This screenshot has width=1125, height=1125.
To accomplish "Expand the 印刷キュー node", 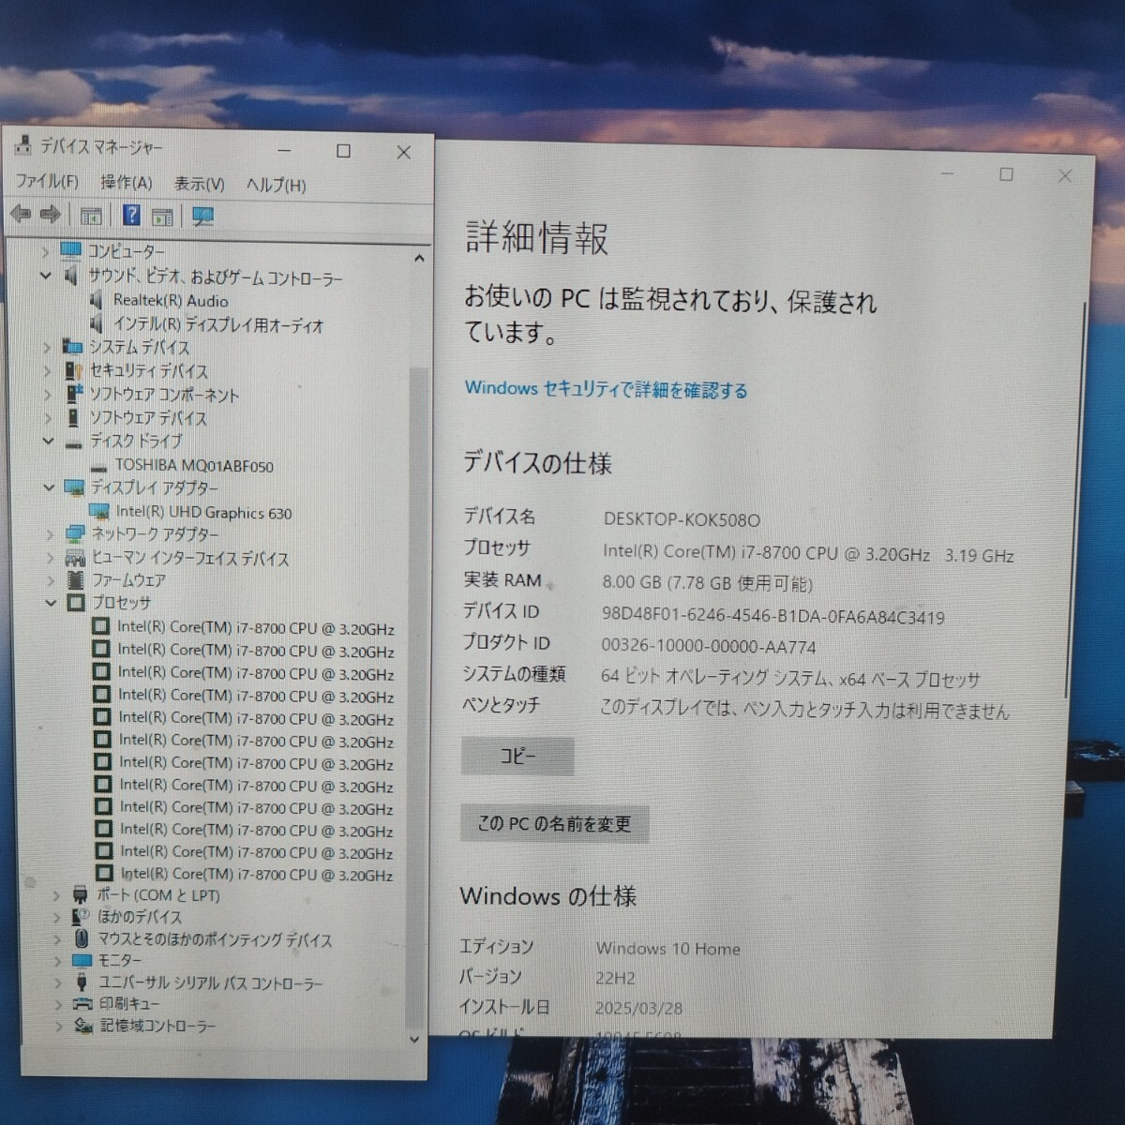I will point(58,1004).
